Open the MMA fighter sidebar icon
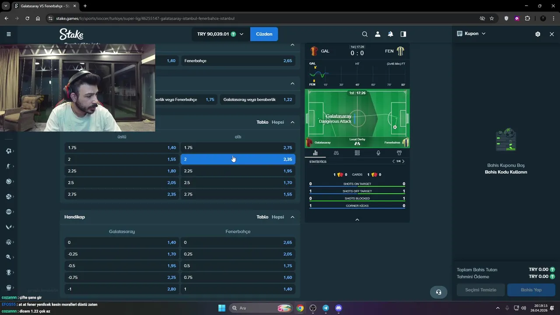The image size is (560, 315). click(x=8, y=166)
